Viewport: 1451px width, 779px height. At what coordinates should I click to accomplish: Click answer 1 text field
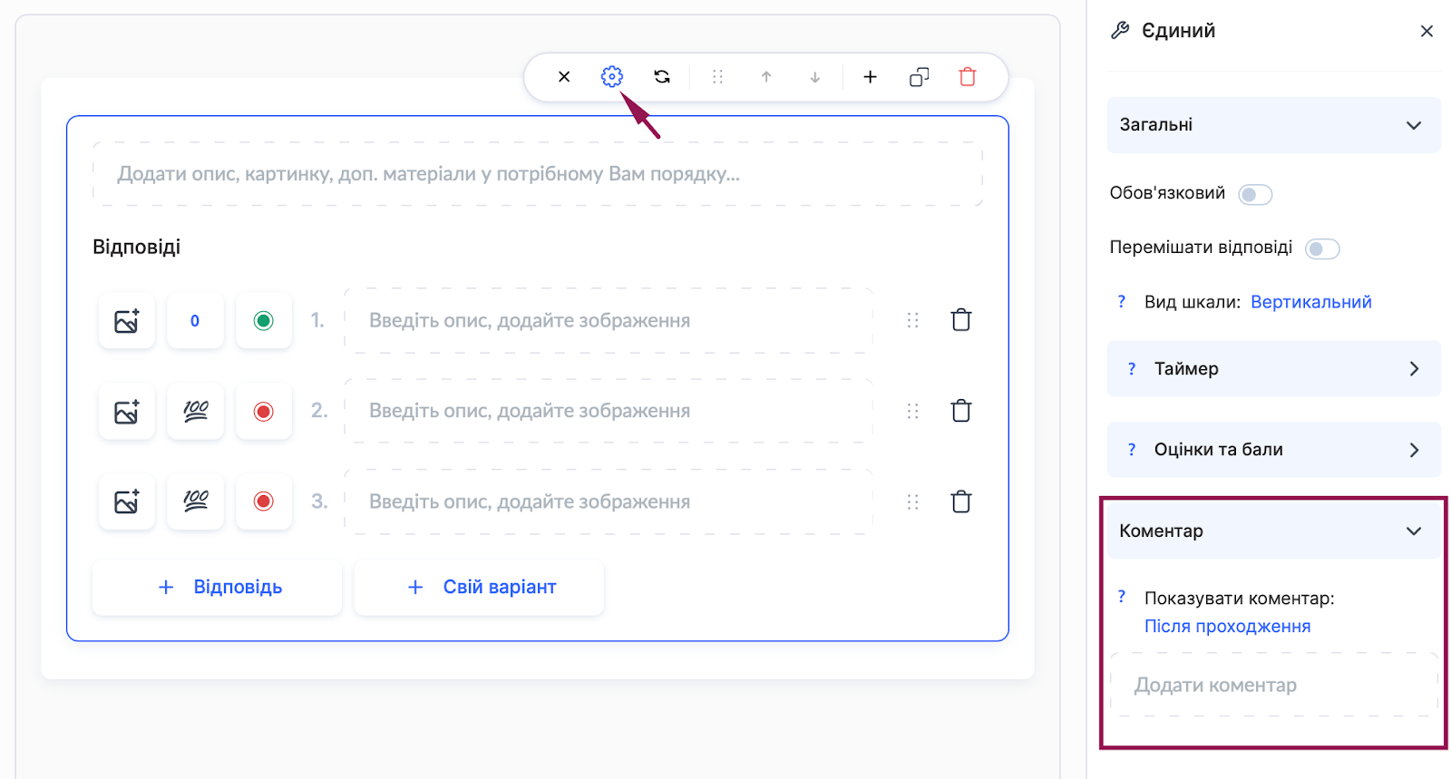coord(609,321)
